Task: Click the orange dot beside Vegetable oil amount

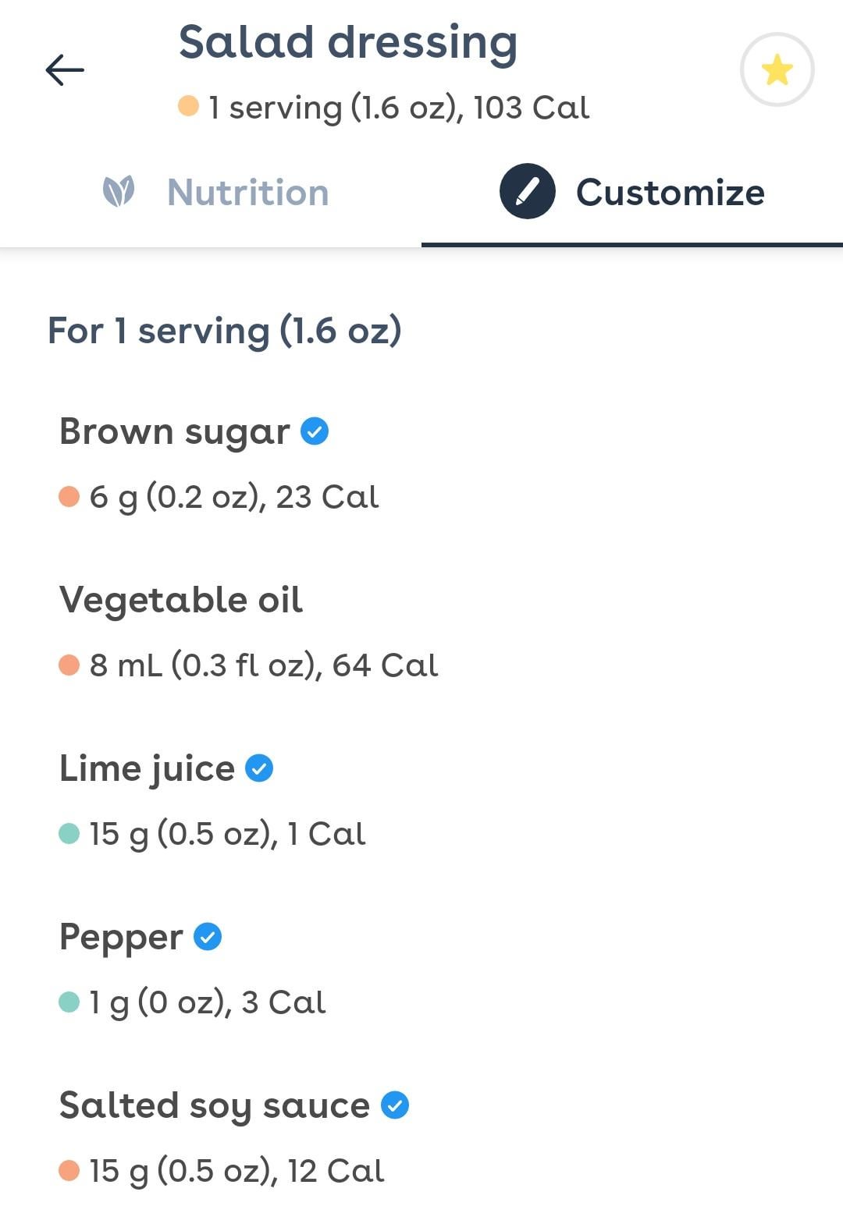Action: pyautogui.click(x=69, y=665)
